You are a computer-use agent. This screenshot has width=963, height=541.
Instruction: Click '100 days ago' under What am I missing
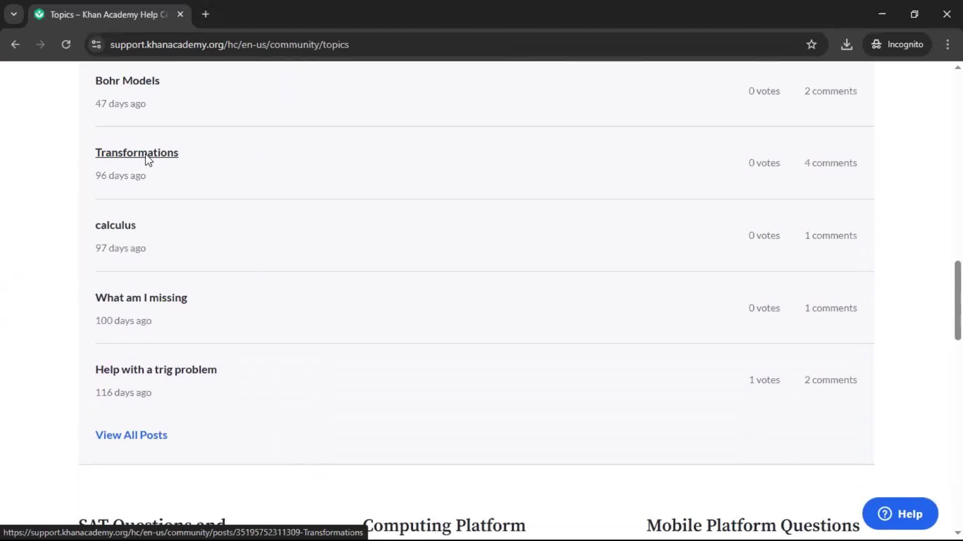coord(123,321)
